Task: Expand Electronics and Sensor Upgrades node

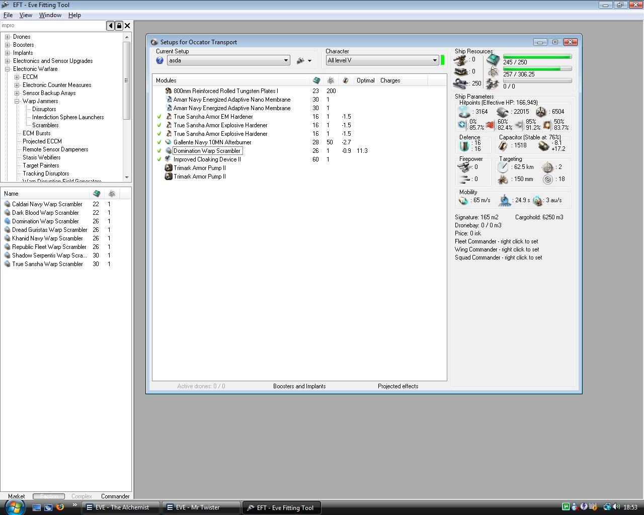Action: pos(8,61)
